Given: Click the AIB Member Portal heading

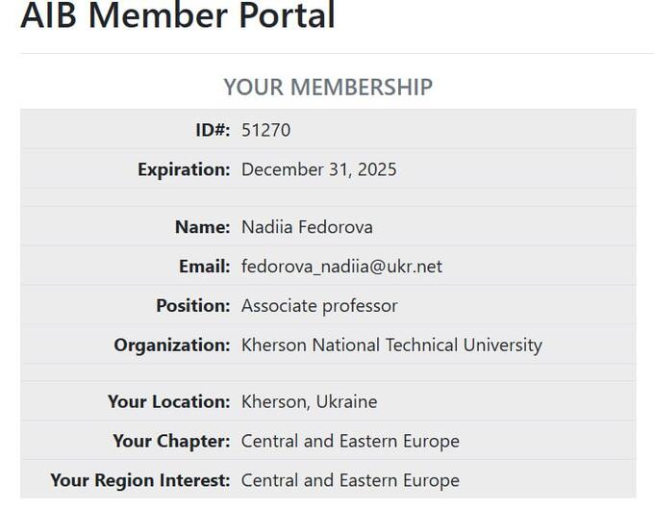Looking at the screenshot, I should click(178, 15).
